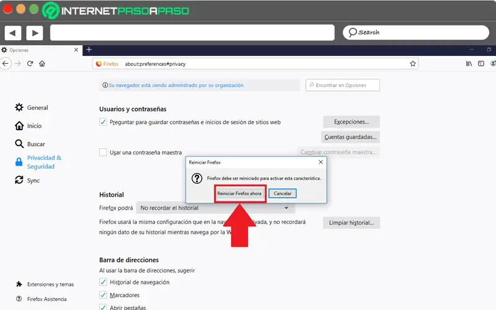Image resolution: width=496 pixels, height=310 pixels.
Task: Click the yellow macOS minimize dot
Action: click(20, 9)
